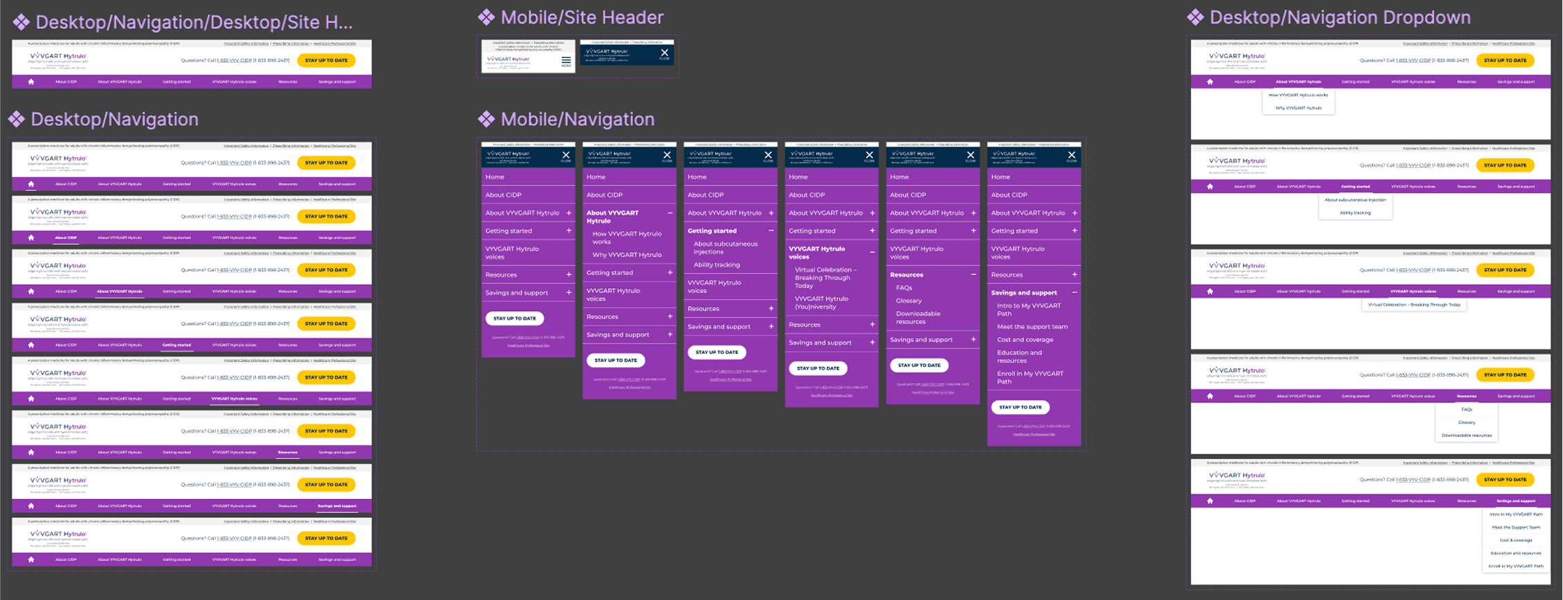Click X close icon of mobile menu showing Cost and coverage

(x=1071, y=155)
